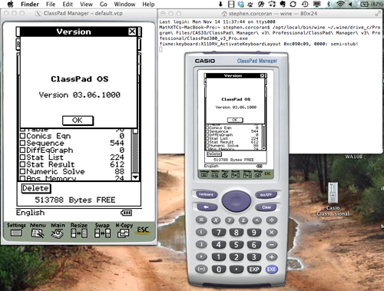Open the Casio ClassPad desktop icon
Image resolution: width=384 pixels, height=291 pixels.
coord(333,199)
